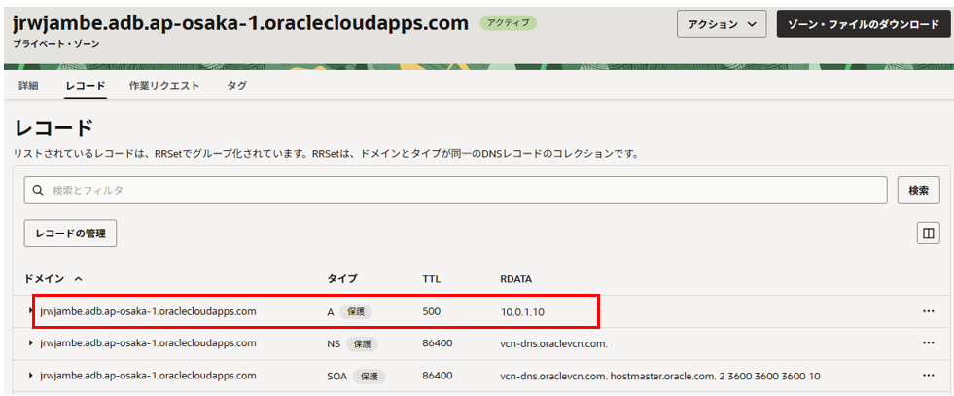Click the magnifier icon in search field
Image resolution: width=954 pixels, height=396 pixels.
39,191
